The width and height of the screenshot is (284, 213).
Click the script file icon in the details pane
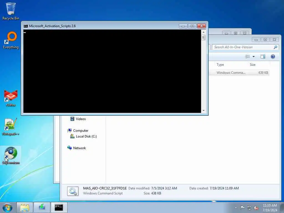pos(73,191)
